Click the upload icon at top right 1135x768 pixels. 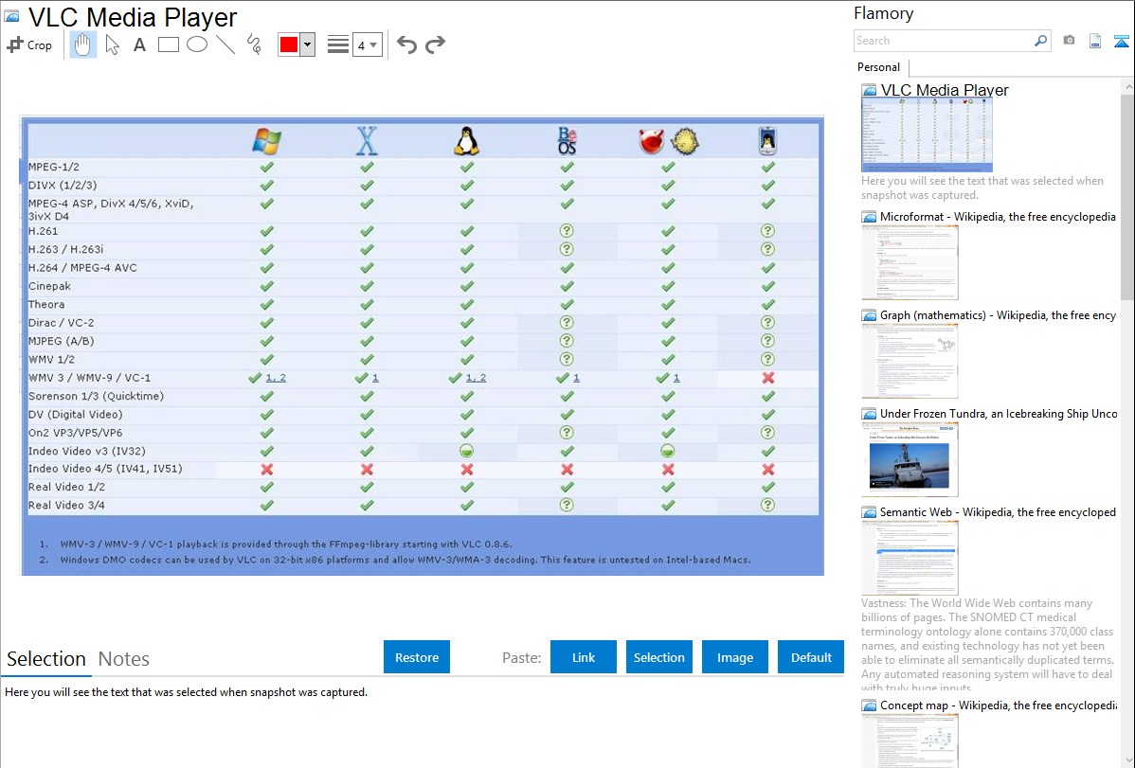[x=1121, y=41]
